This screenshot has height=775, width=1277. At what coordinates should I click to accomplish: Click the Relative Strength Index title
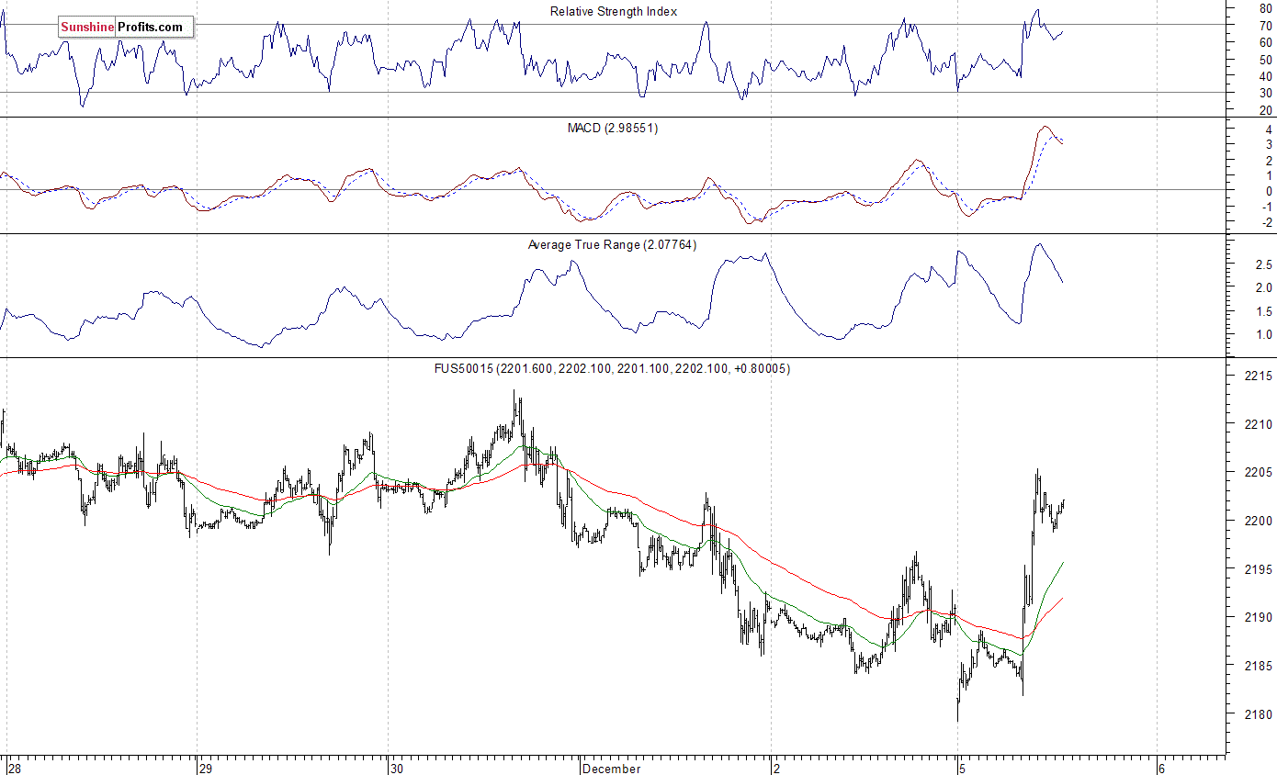point(614,11)
